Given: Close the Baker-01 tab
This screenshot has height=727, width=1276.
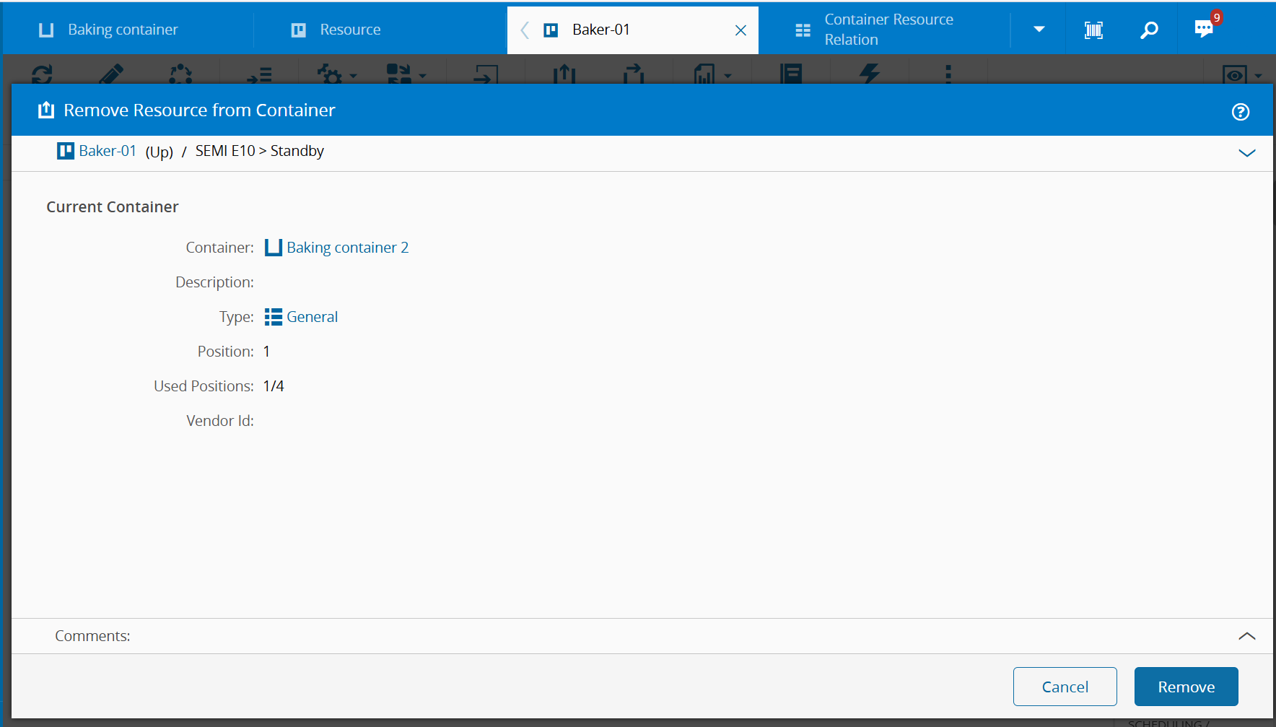Looking at the screenshot, I should [x=740, y=30].
